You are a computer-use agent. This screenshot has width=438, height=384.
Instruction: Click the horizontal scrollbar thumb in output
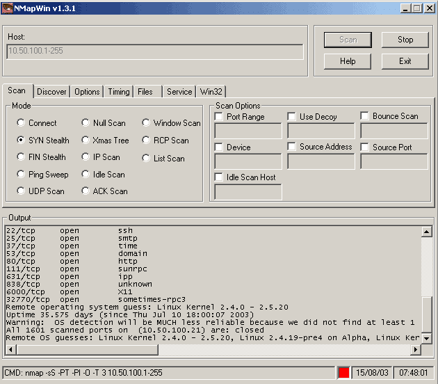click(87, 349)
